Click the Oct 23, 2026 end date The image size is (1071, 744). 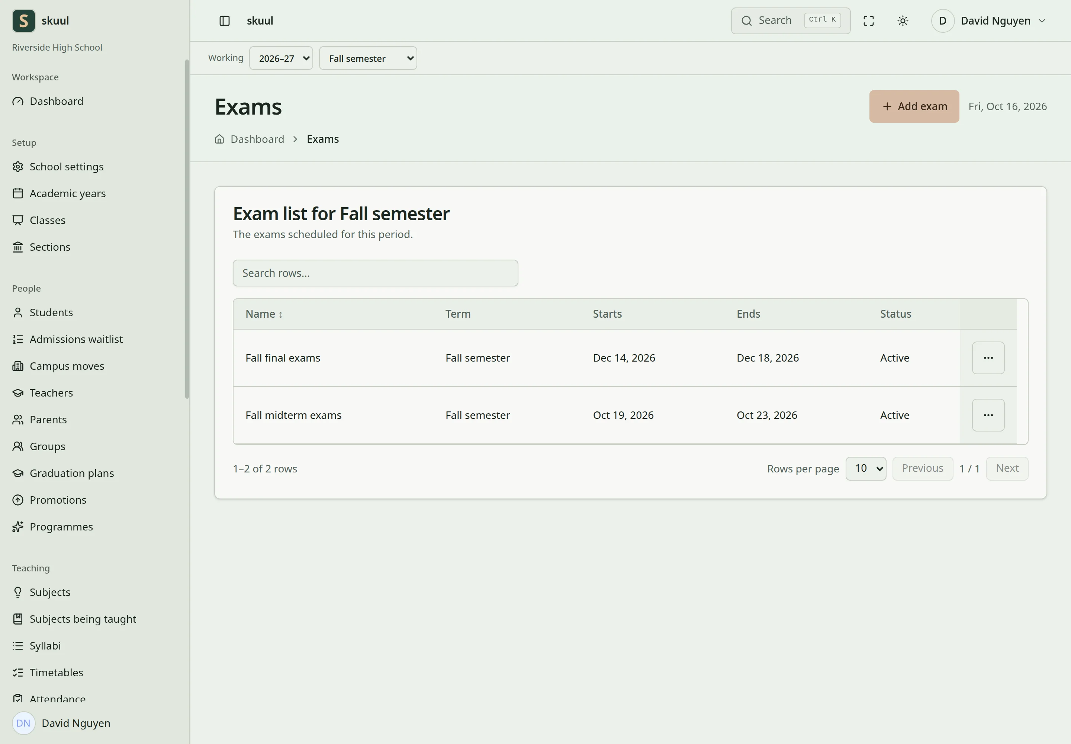click(x=767, y=416)
